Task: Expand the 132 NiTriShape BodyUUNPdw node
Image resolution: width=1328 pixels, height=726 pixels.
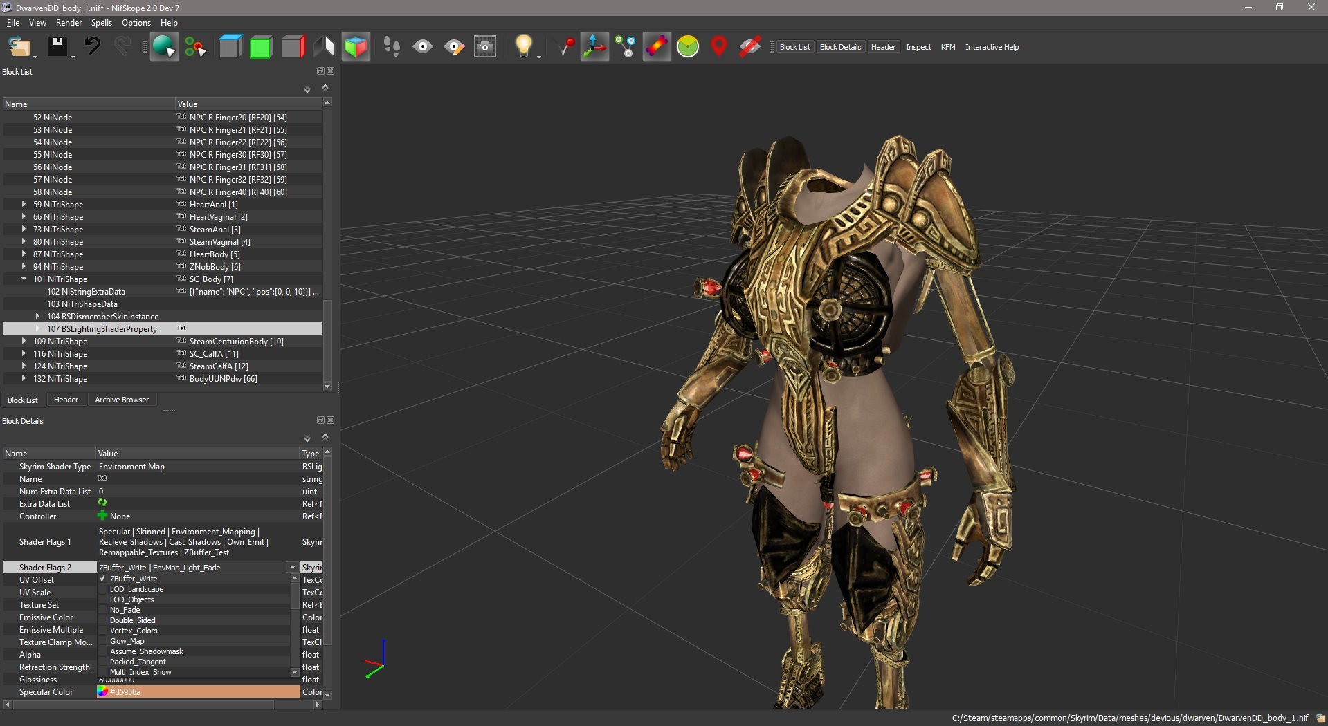Action: [x=24, y=378]
